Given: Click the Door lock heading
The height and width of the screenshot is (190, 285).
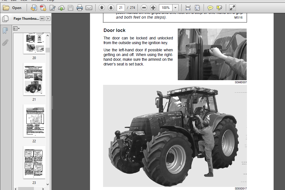Looking at the screenshot, I should click(x=114, y=30).
